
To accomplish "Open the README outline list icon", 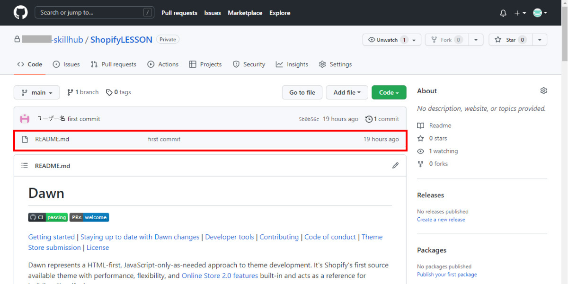I will coord(25,166).
